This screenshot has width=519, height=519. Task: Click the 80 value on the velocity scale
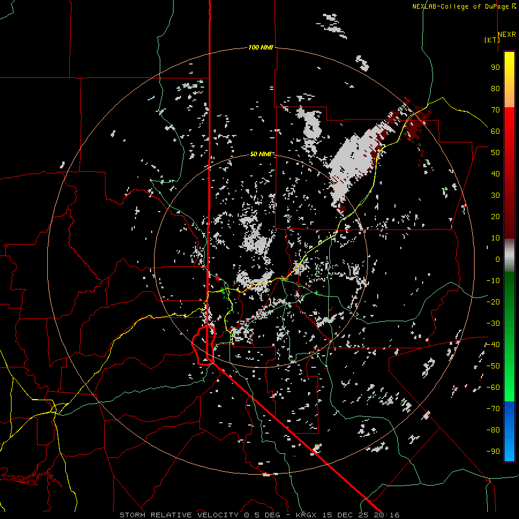[x=495, y=89]
